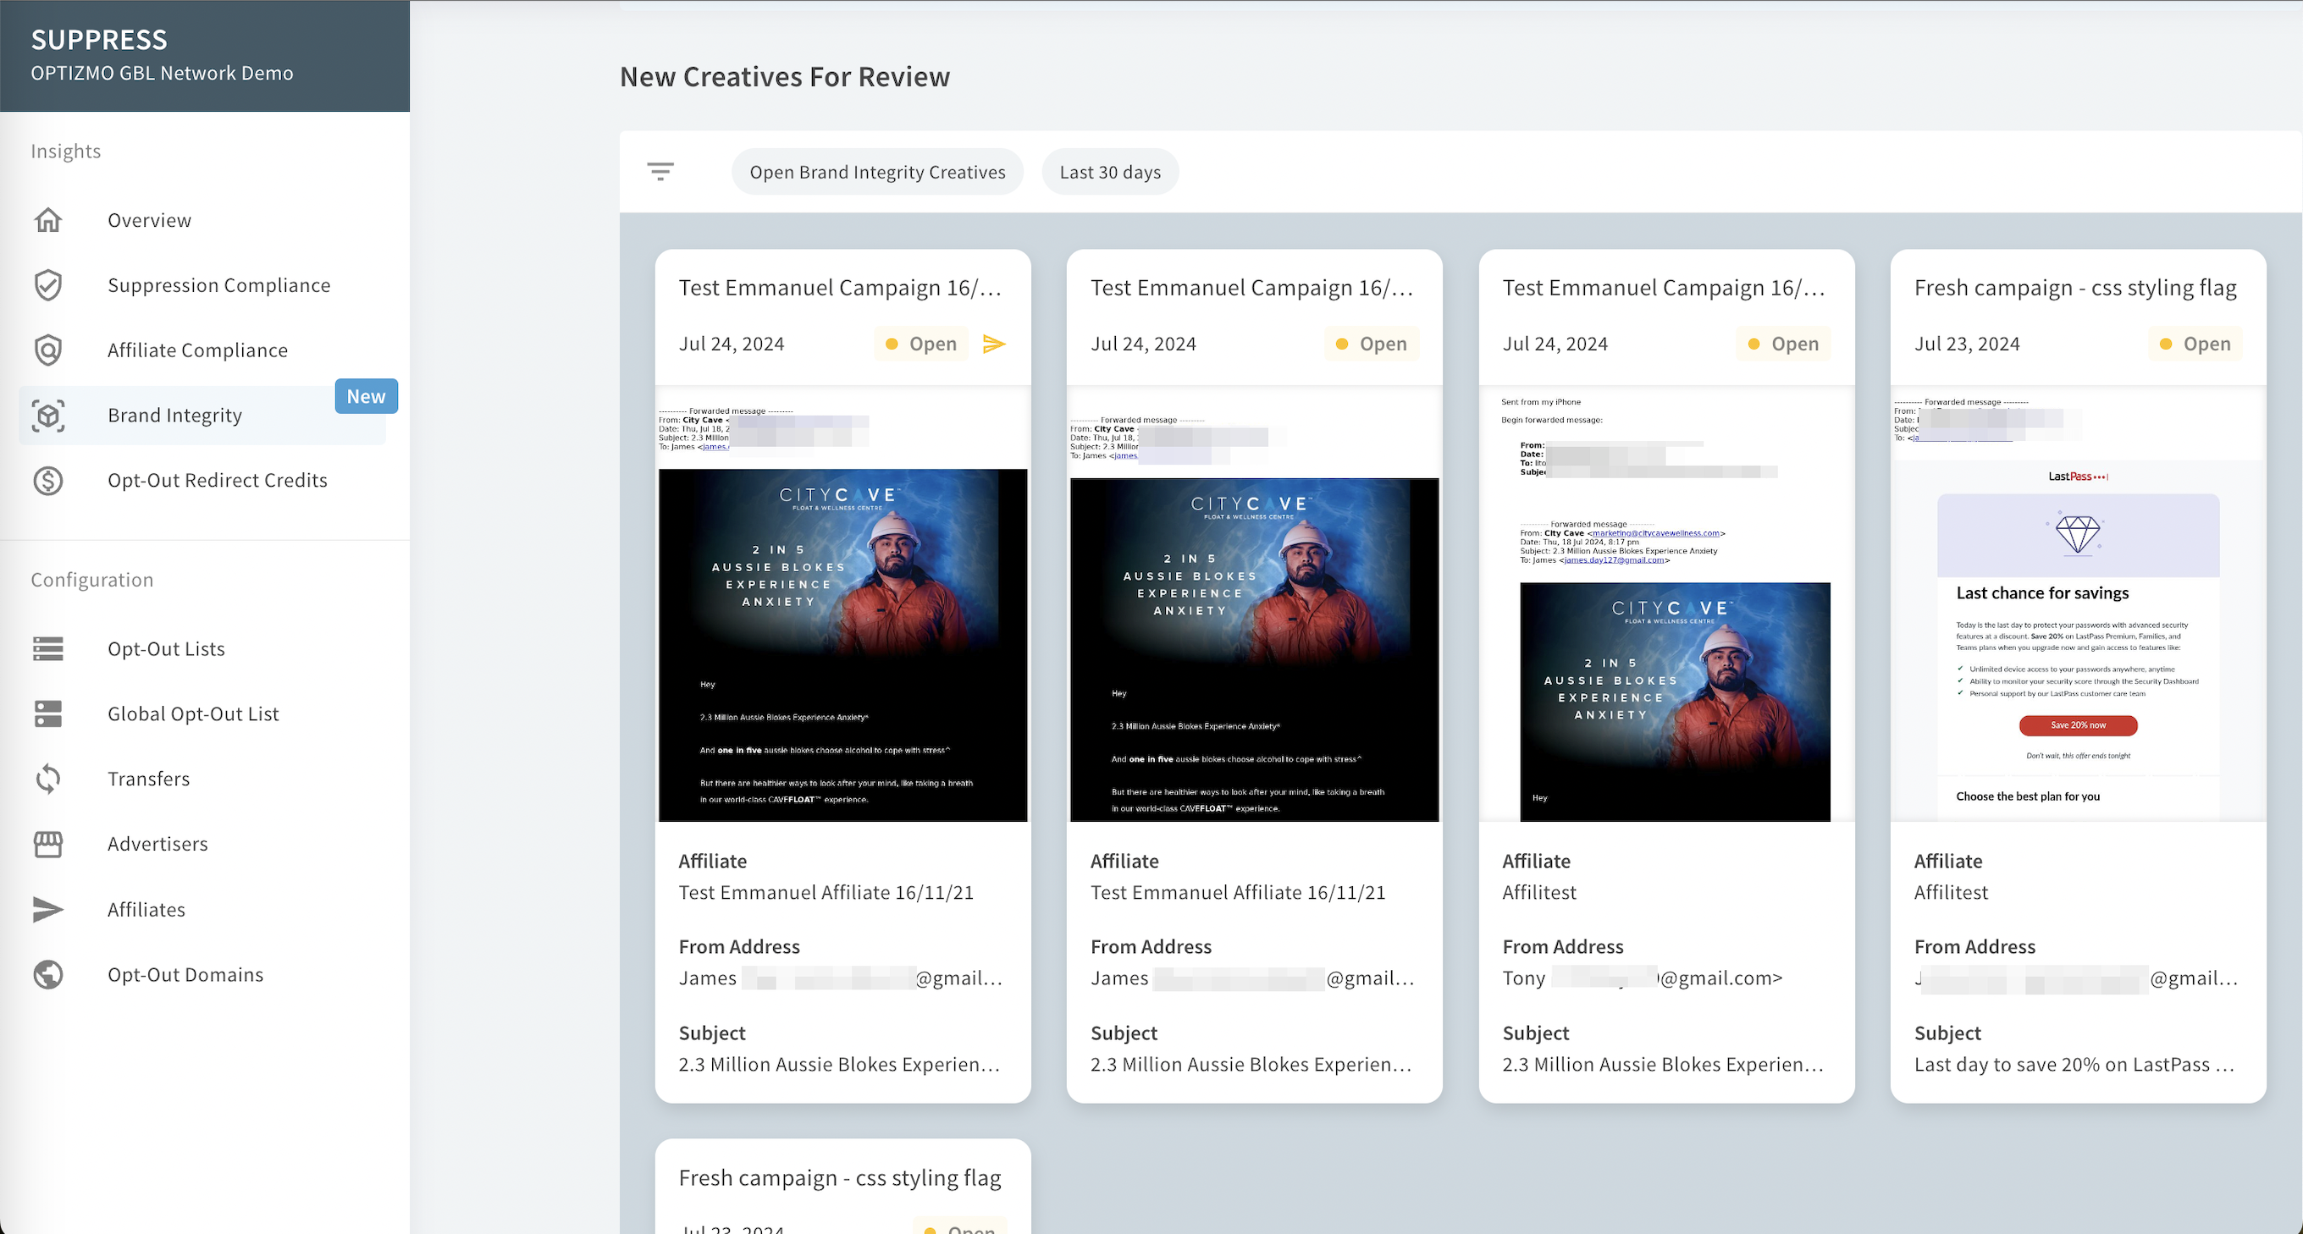Open Overview in the sidebar
Image resolution: width=2303 pixels, height=1234 pixels.
coord(149,221)
